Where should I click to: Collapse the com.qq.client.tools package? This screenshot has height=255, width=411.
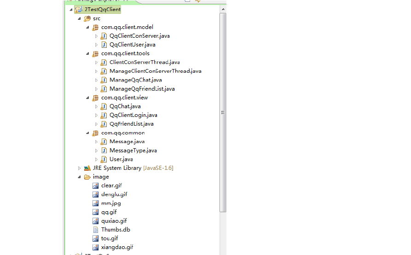[x=88, y=54]
